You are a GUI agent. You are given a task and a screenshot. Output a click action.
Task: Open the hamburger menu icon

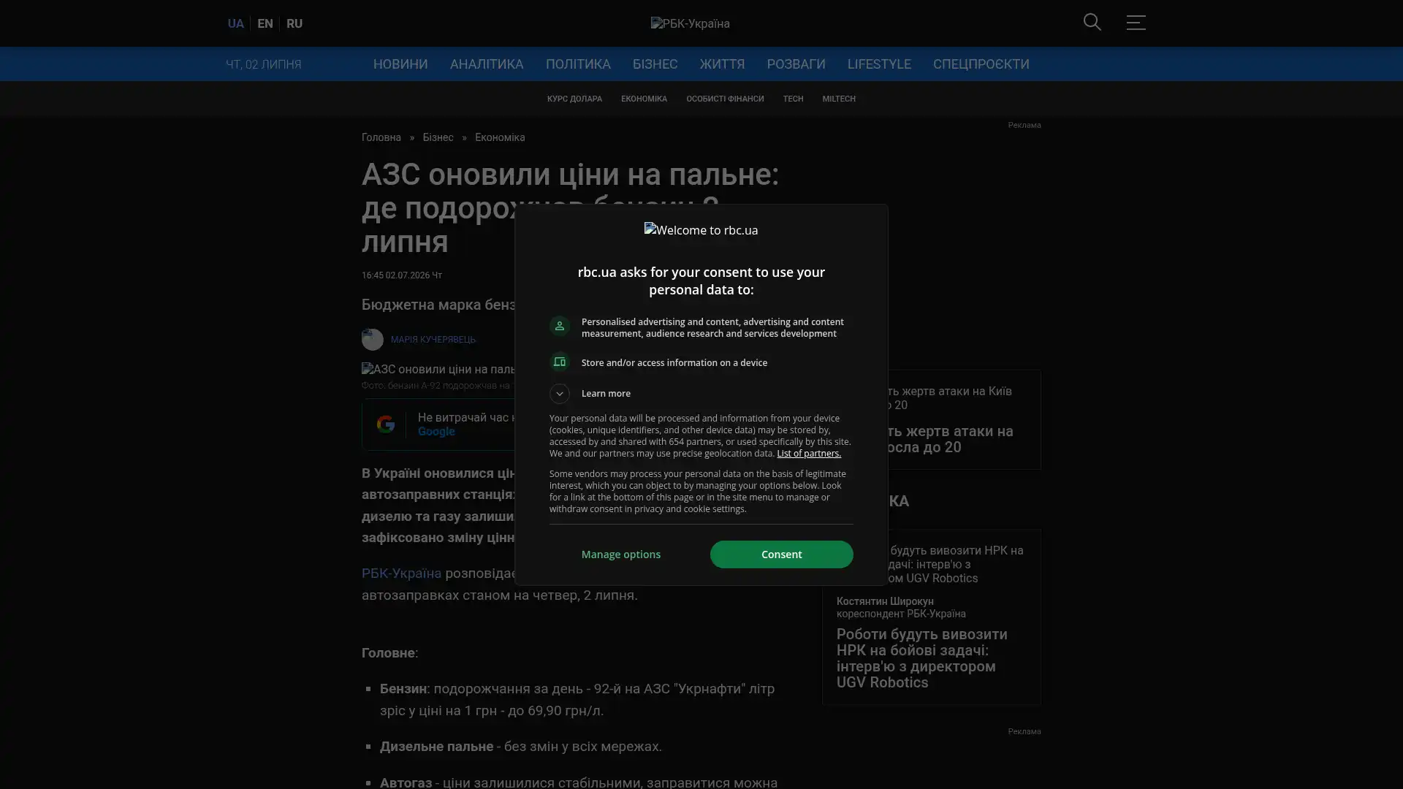click(x=1136, y=23)
